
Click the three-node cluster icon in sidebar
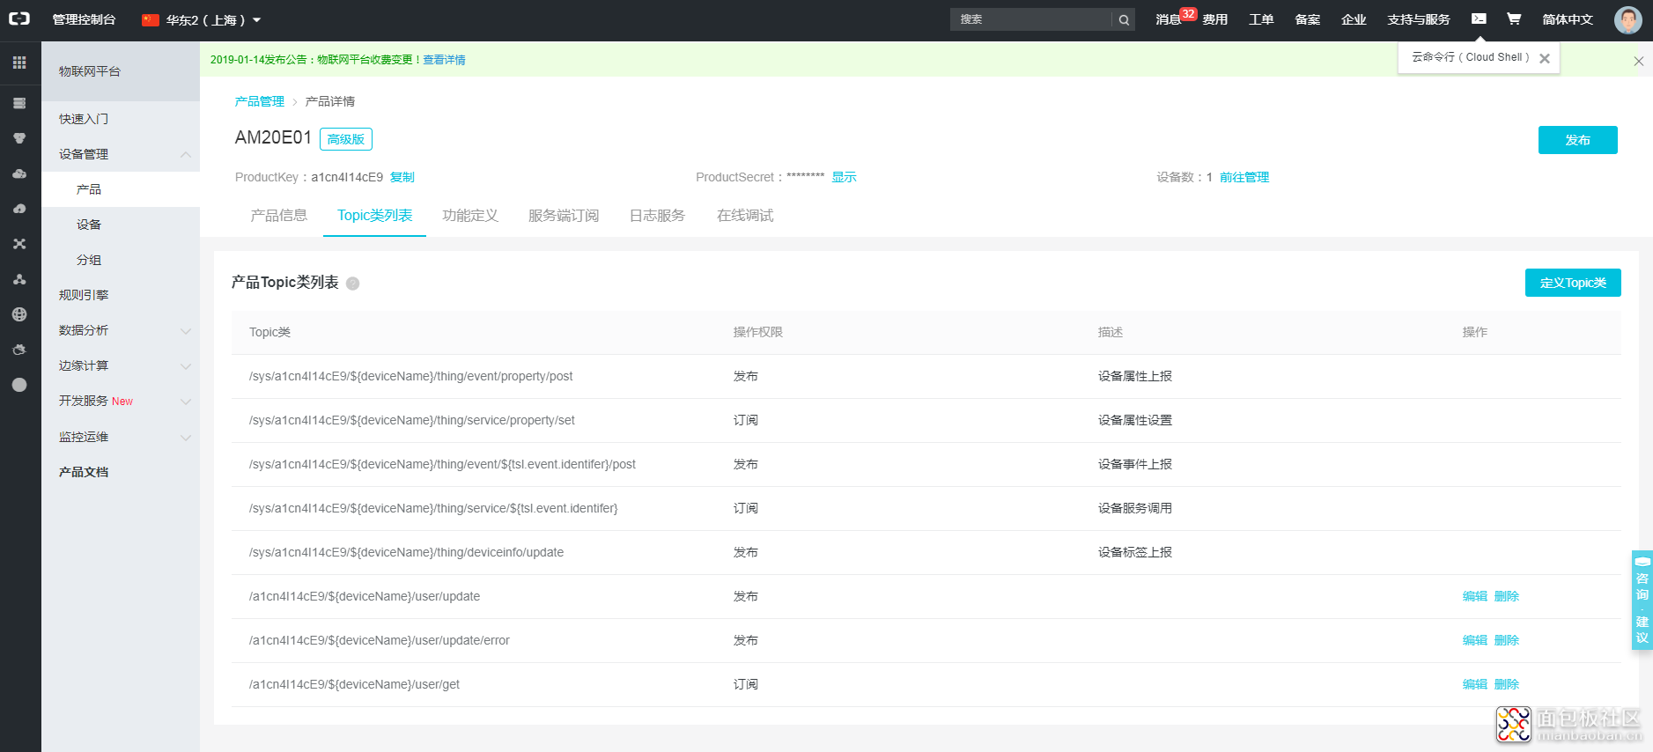point(19,279)
